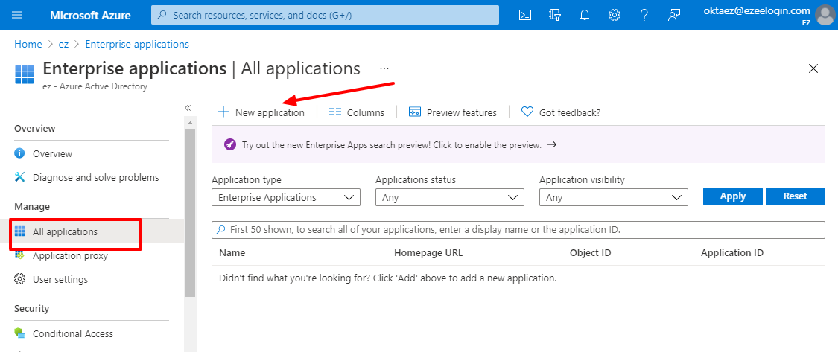838x352 pixels.
Task: Click the arrow at end of preview banner
Action: (x=553, y=144)
